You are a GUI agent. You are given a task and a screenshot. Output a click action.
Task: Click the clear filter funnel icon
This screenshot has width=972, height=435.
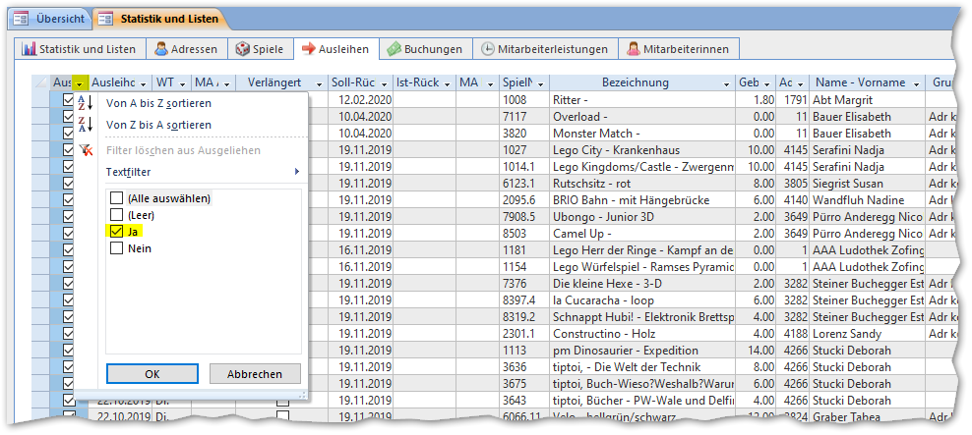[x=86, y=149]
